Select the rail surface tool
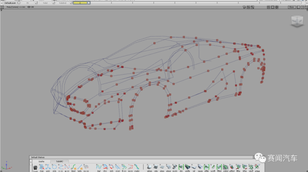The height and width of the screenshot is (172, 308). (x=193, y=167)
